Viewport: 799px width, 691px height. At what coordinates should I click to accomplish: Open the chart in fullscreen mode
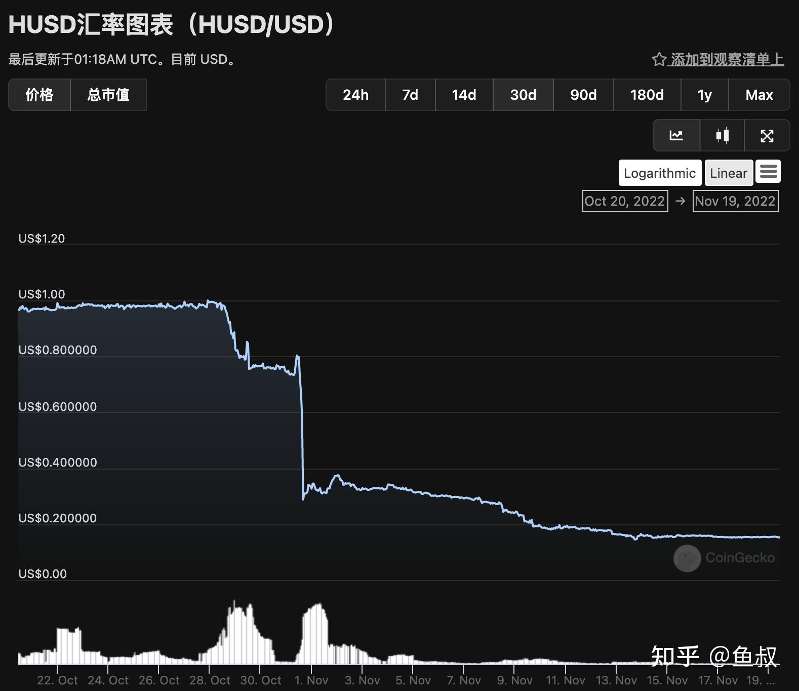767,136
